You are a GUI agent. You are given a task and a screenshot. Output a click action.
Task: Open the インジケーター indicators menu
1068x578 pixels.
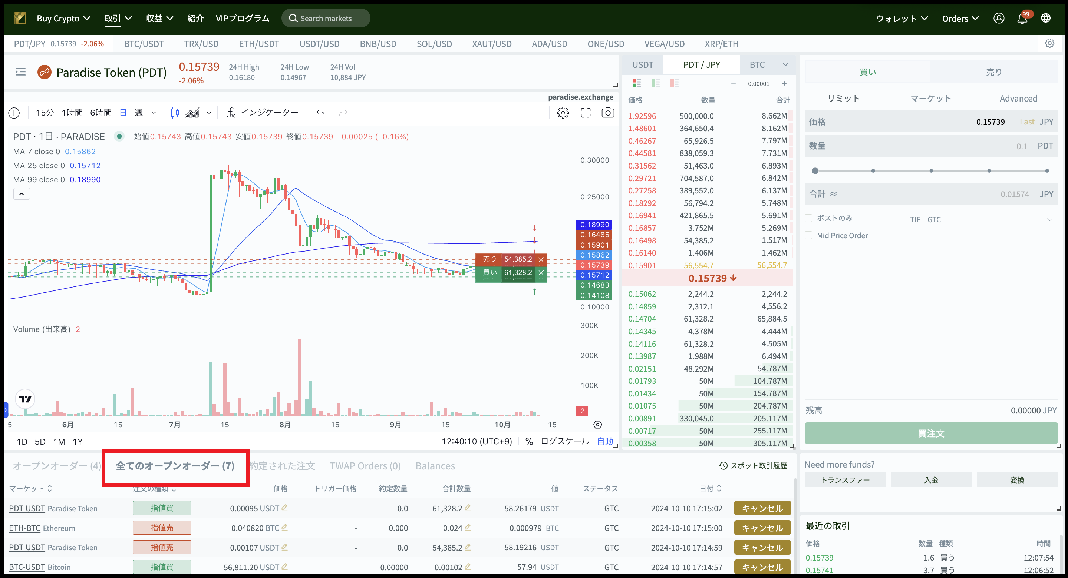click(263, 113)
